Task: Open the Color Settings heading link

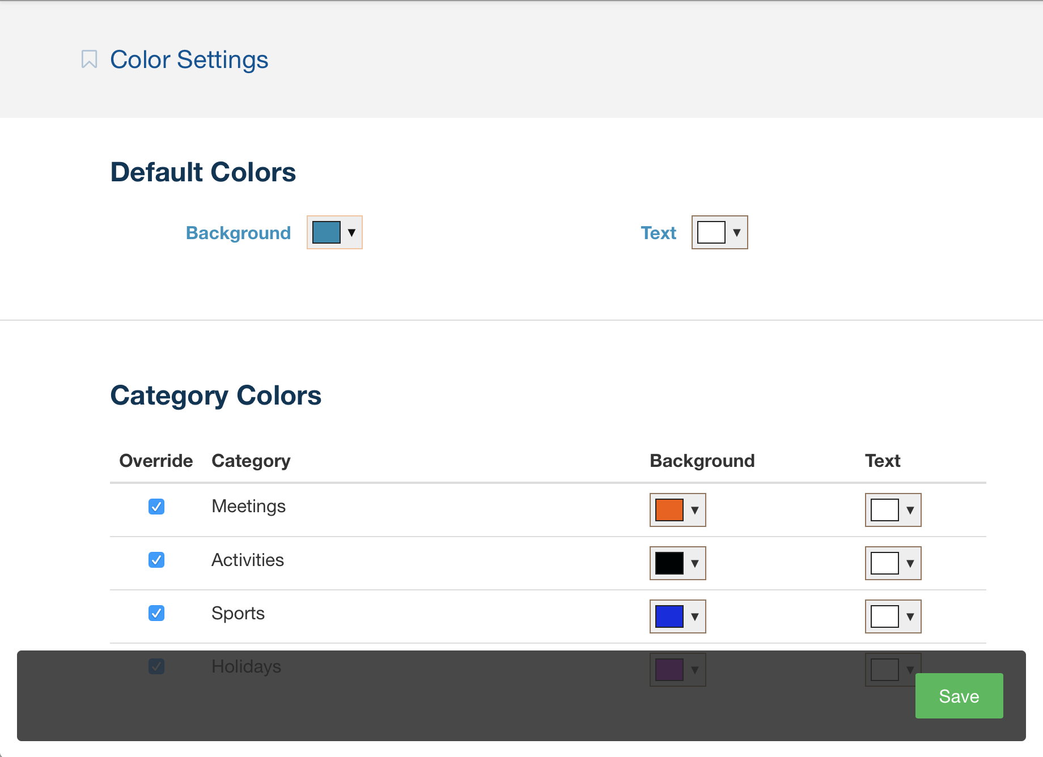Action: coord(189,59)
